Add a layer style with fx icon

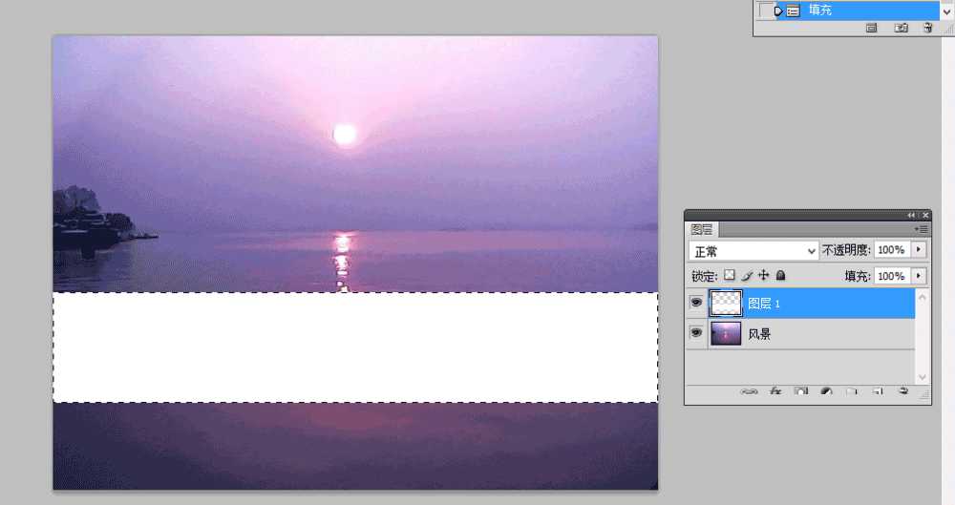(775, 391)
